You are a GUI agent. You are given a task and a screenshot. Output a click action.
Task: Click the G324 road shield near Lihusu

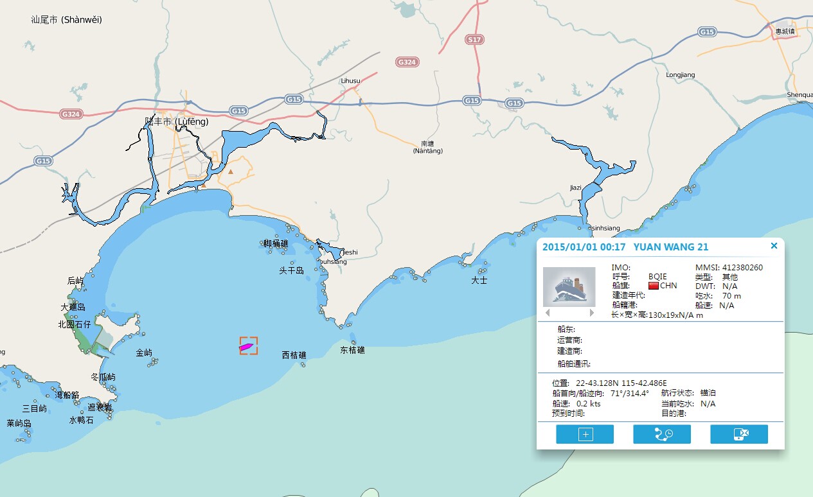(407, 62)
